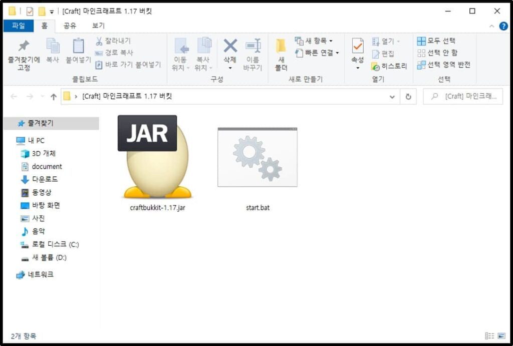The image size is (513, 346).
Task: Expand address bar history dropdown
Action: point(392,97)
